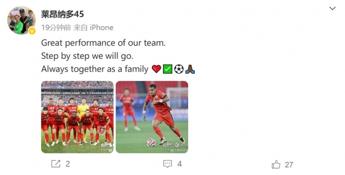Open the username 莱昂纳多45 profile link
345x175 pixels.
point(63,15)
